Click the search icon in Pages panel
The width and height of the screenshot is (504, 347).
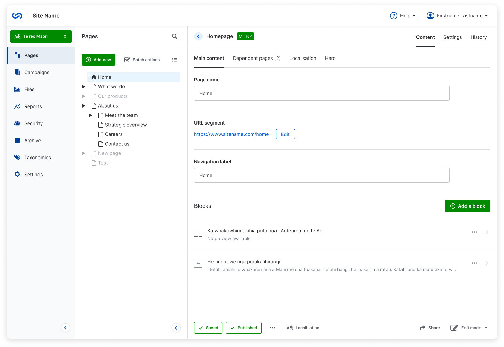coord(175,36)
